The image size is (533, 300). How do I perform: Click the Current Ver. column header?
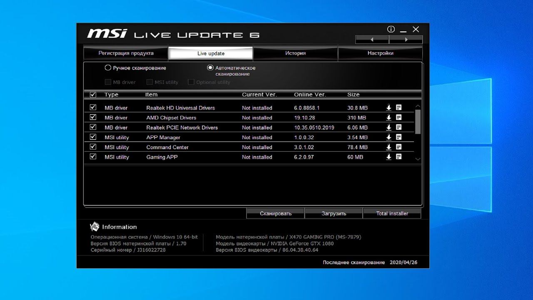[259, 95]
